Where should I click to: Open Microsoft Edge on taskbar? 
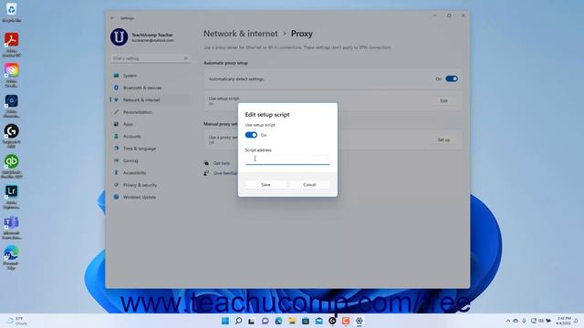[278, 321]
